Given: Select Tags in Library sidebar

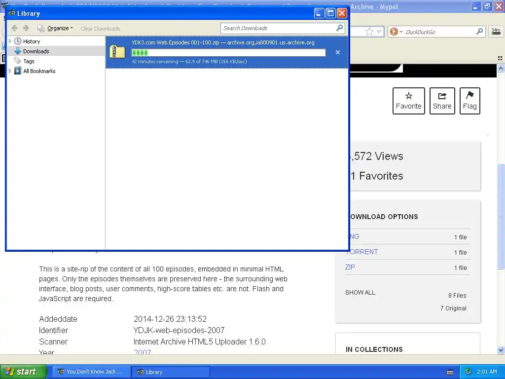Looking at the screenshot, I should point(29,61).
